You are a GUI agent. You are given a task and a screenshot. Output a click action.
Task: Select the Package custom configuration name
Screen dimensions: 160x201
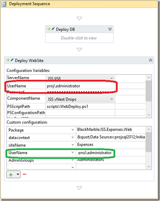pos(16,130)
